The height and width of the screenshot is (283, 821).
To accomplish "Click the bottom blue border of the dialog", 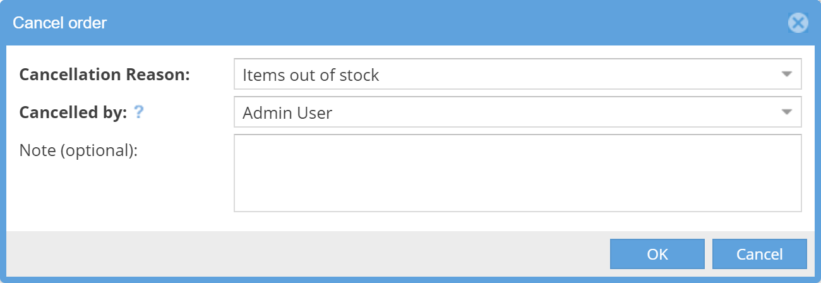I will click(410, 280).
